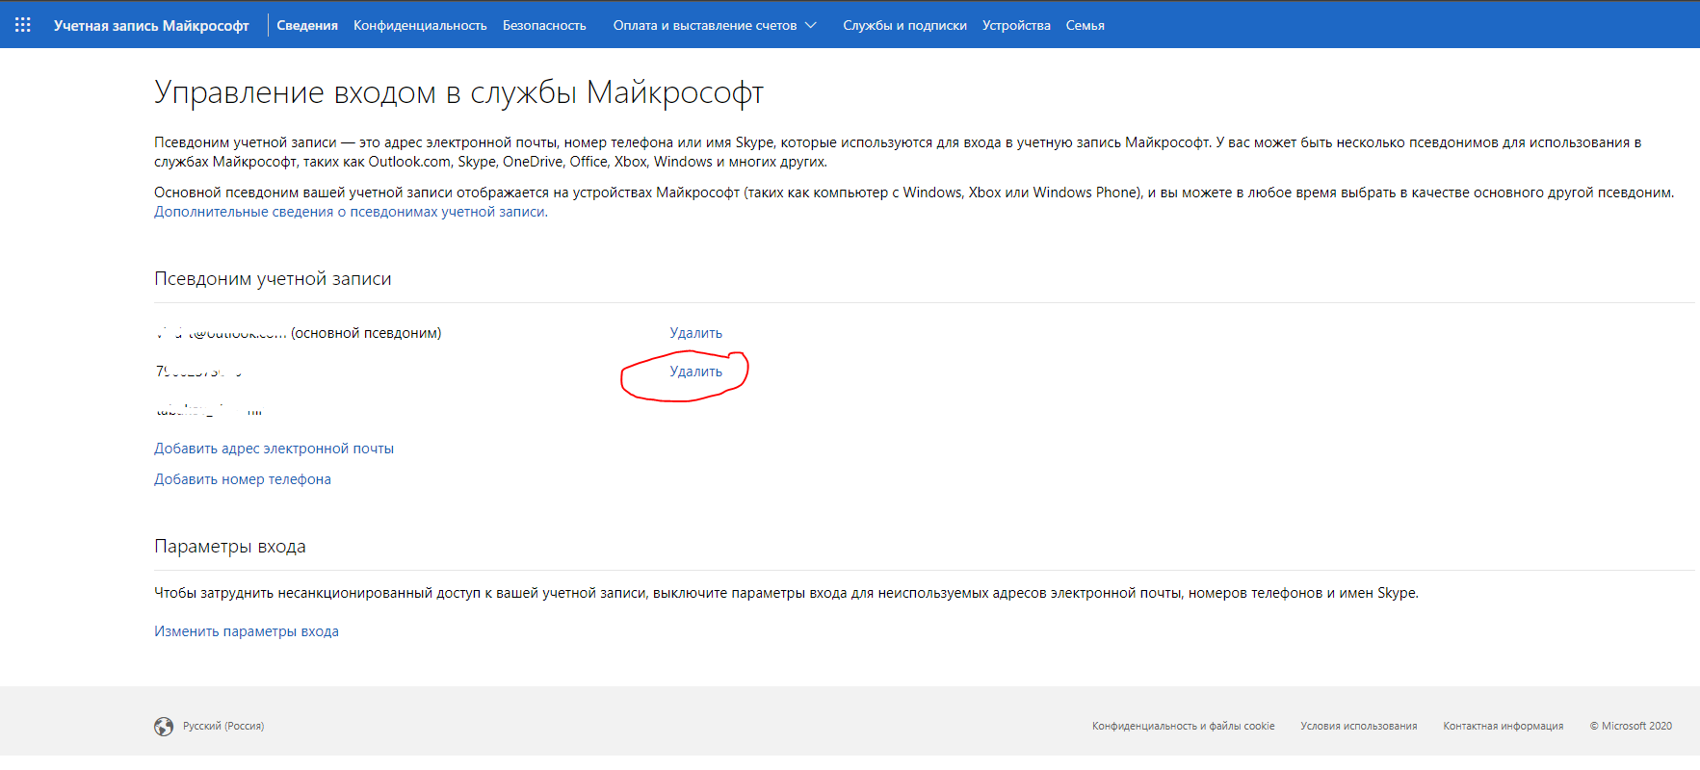Navigate to 'Устройства' tab
This screenshot has height=770, width=1700.
(1016, 26)
